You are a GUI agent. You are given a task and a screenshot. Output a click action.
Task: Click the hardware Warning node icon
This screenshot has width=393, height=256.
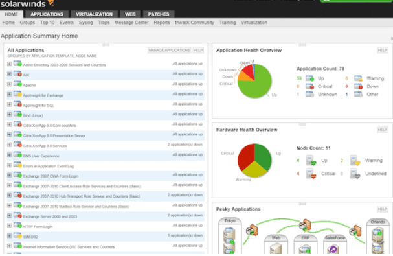[x=355, y=160]
